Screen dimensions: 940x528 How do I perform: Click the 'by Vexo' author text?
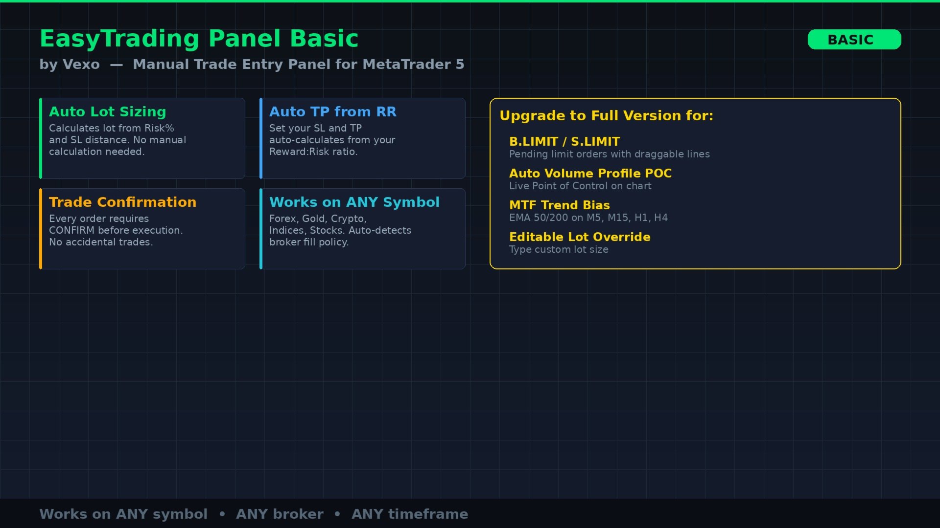point(70,65)
